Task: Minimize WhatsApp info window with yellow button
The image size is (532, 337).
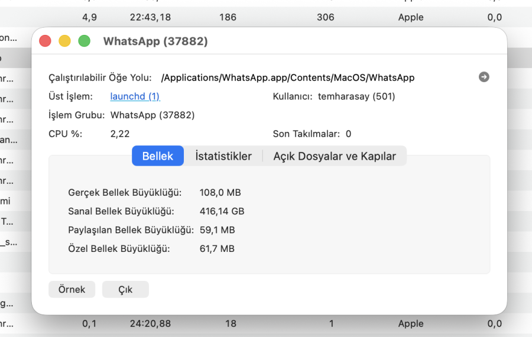Action: (x=65, y=41)
